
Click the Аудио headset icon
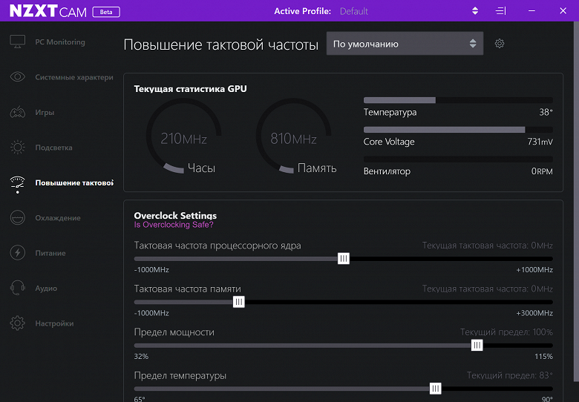coord(18,289)
